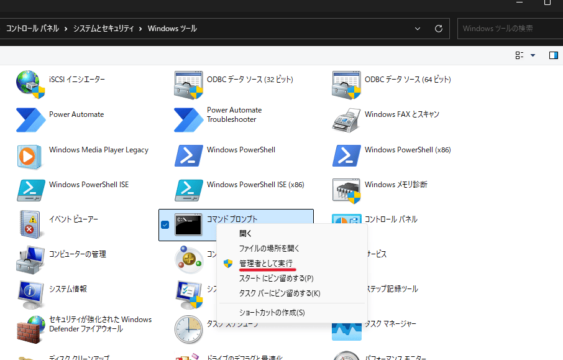Select the Windows PowerShell ISE icon

[x=31, y=190]
